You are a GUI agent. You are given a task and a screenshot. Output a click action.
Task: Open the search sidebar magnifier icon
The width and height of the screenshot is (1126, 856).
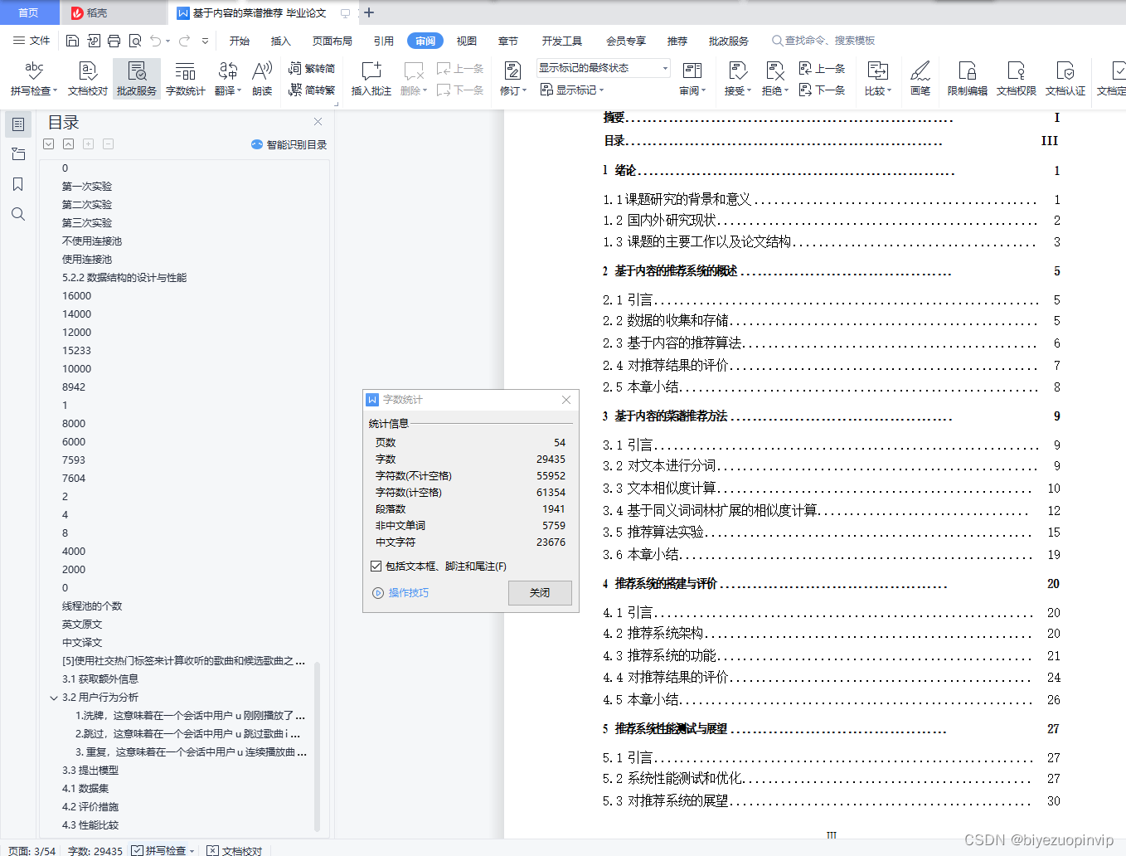(x=18, y=214)
